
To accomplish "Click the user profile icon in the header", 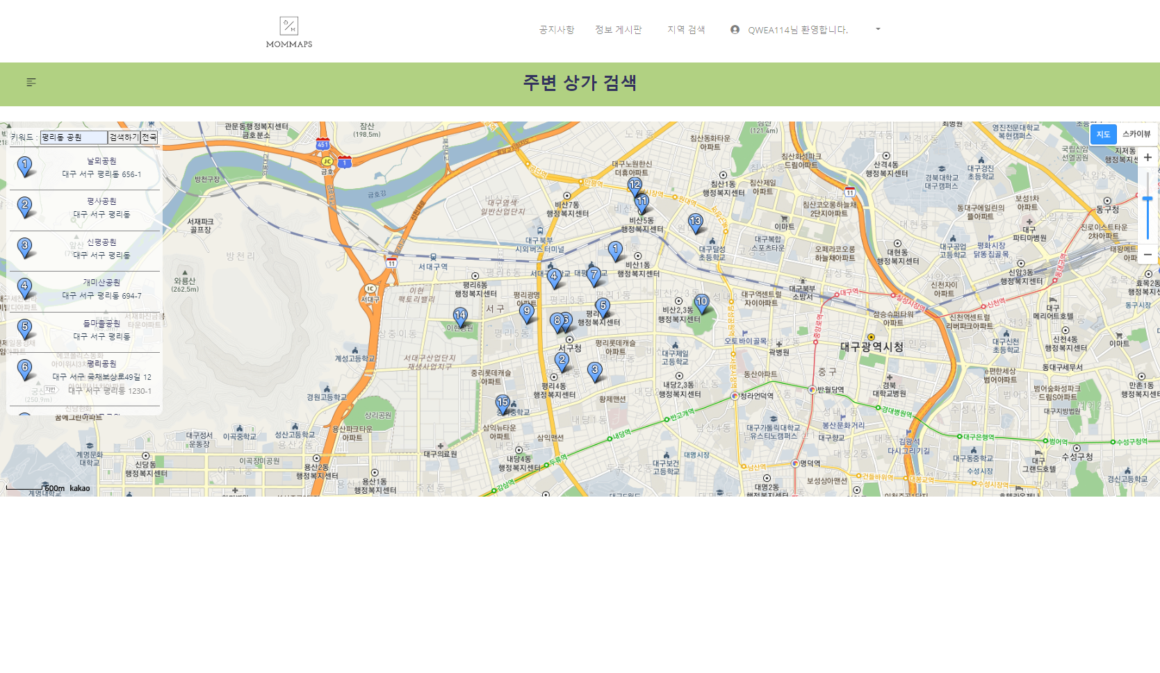I will pyautogui.click(x=734, y=29).
